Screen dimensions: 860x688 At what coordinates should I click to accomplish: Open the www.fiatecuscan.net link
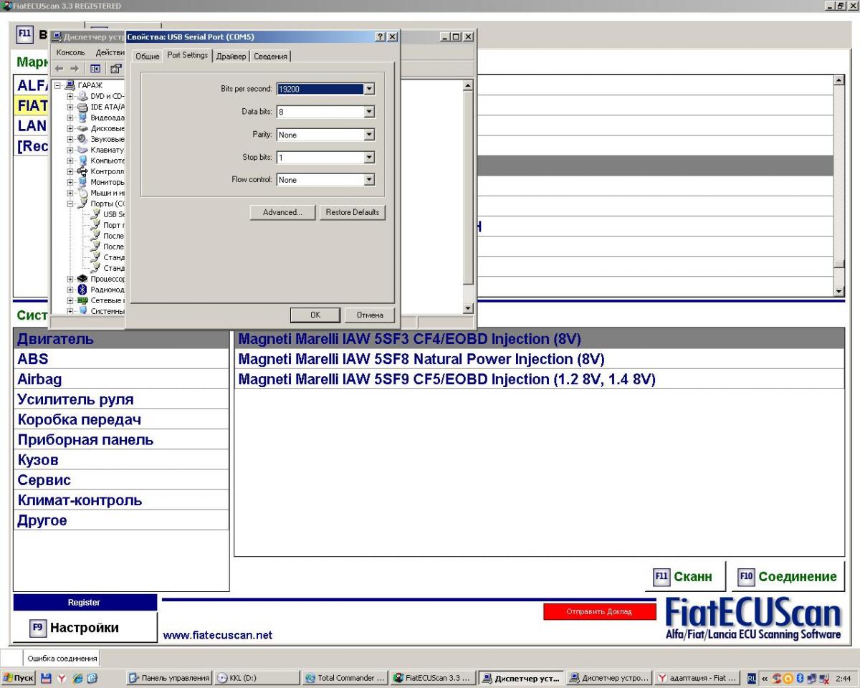[x=218, y=635]
